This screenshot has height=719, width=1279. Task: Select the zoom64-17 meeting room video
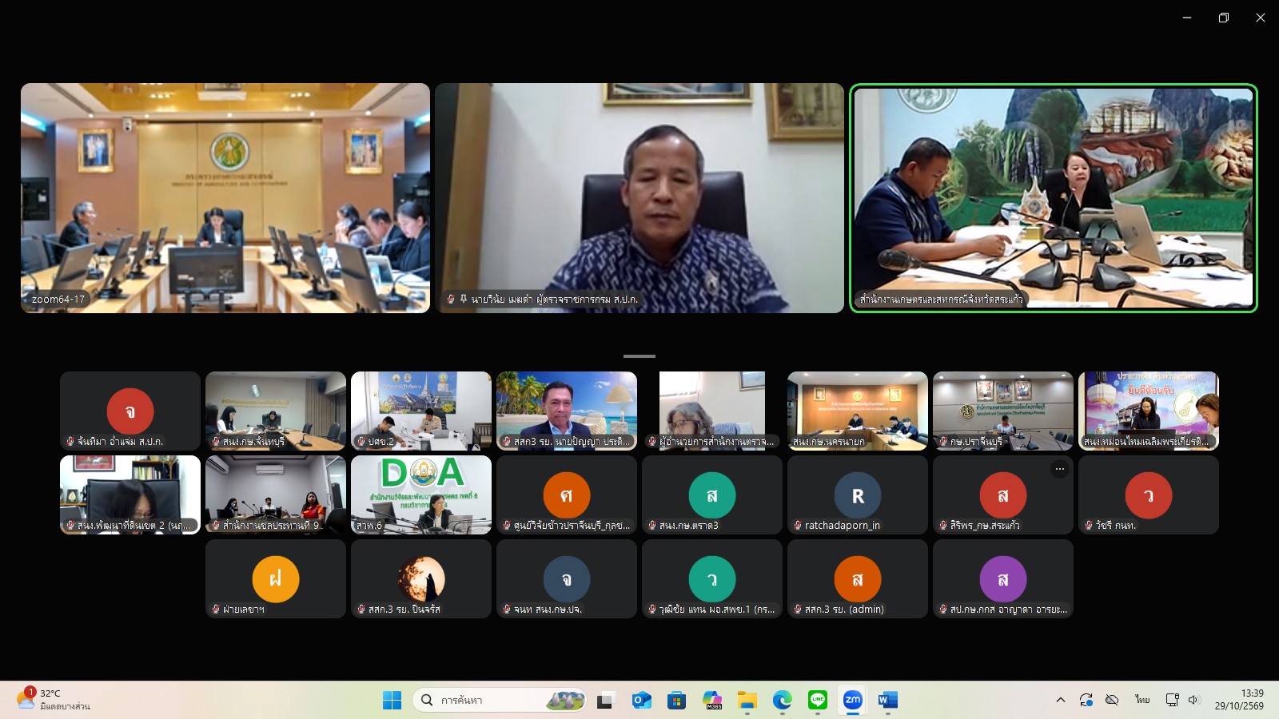point(225,198)
